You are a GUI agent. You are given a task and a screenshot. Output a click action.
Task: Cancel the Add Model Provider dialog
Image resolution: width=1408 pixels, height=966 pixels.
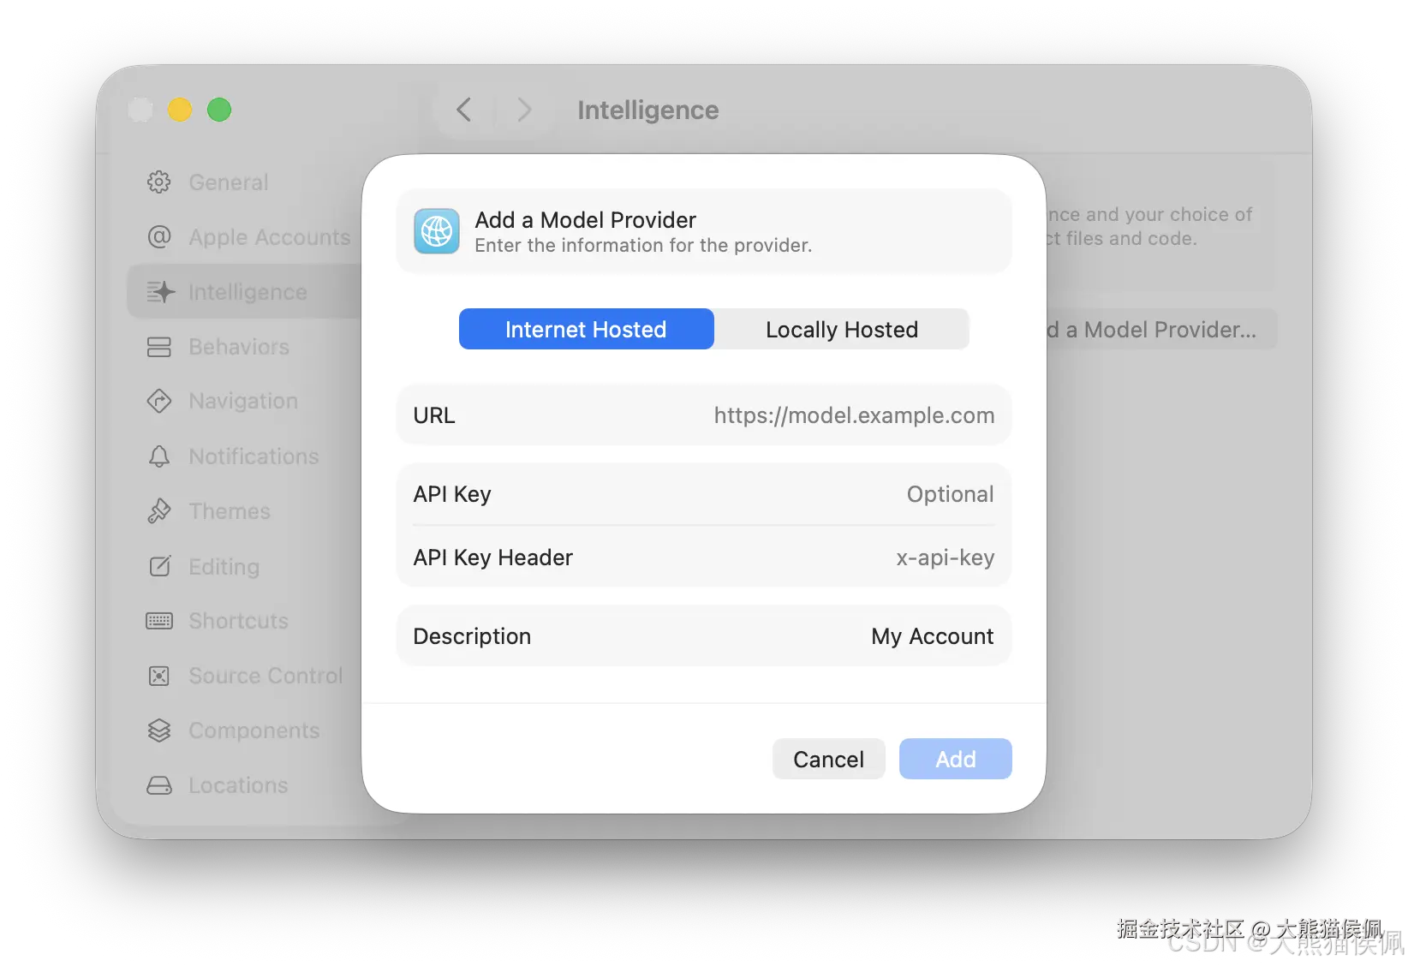pyautogui.click(x=828, y=759)
